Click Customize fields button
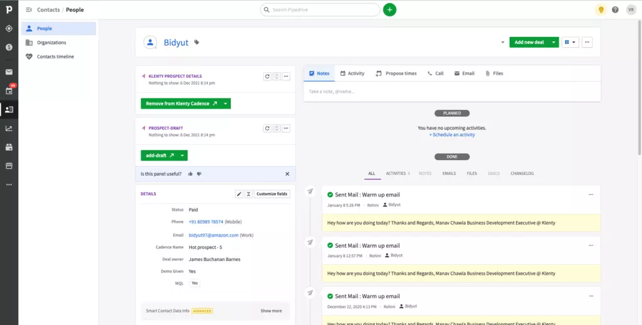The height and width of the screenshot is (325, 642). pyautogui.click(x=272, y=194)
